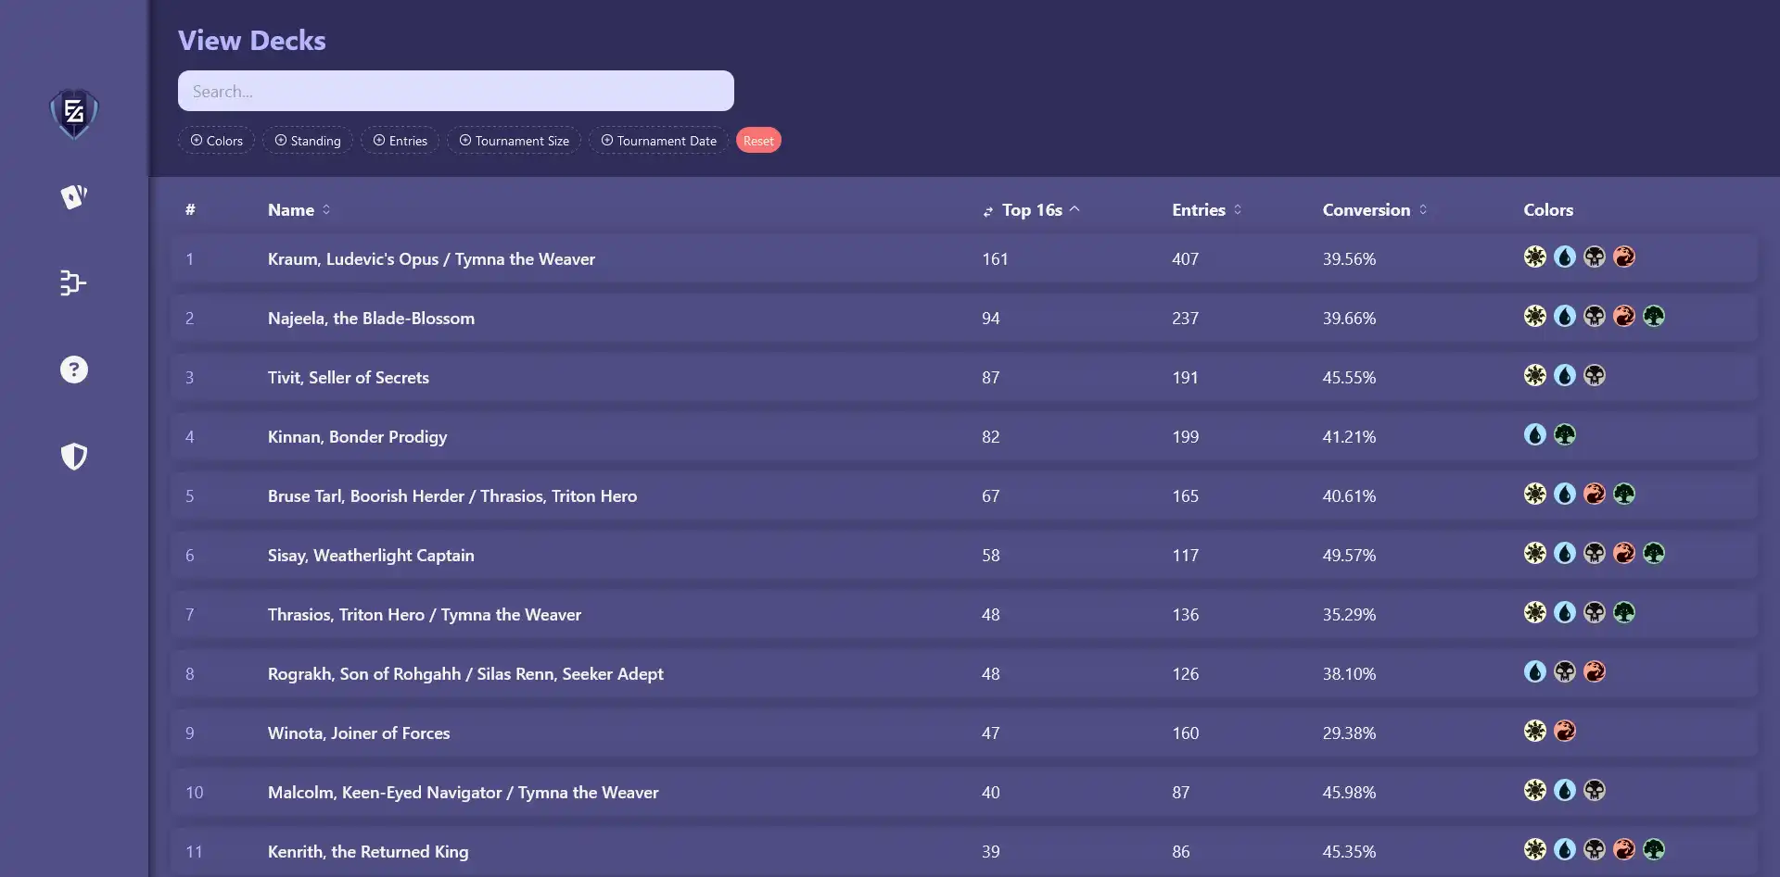Viewport: 1780px width, 877px height.
Task: Add the Entries filter
Action: click(x=400, y=141)
